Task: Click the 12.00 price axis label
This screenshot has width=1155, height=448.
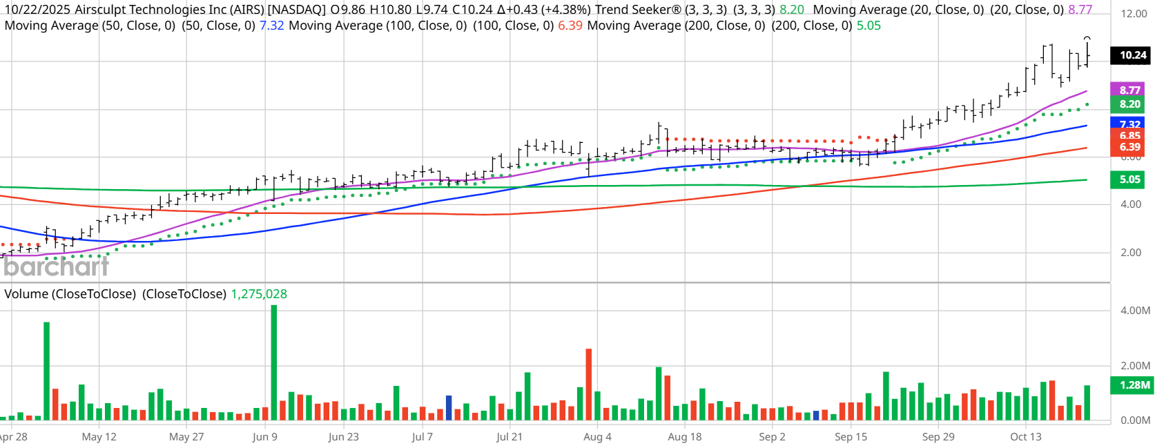Action: click(x=1134, y=14)
